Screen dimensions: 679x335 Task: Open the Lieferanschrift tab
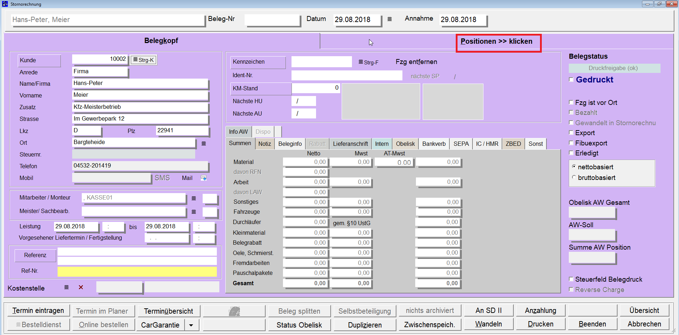(x=350, y=144)
